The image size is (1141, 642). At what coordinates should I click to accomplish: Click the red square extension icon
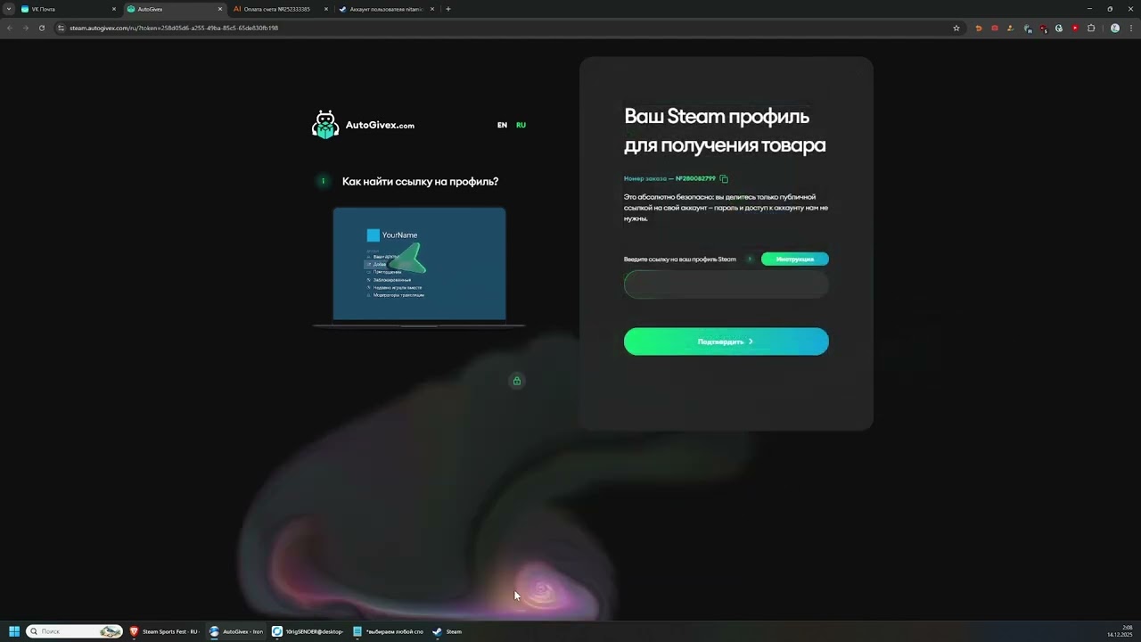(995, 28)
